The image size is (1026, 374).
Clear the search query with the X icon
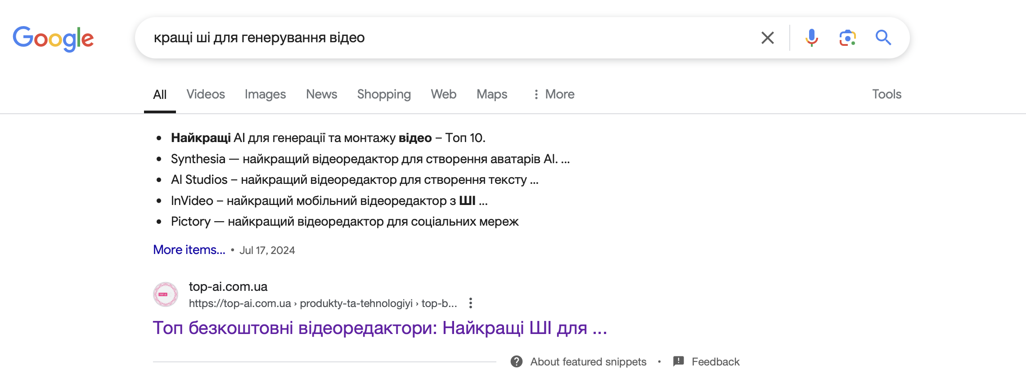click(767, 38)
